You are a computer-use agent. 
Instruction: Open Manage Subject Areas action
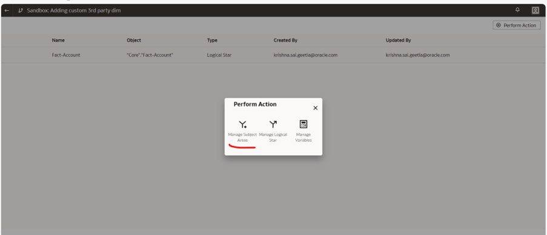click(242, 131)
